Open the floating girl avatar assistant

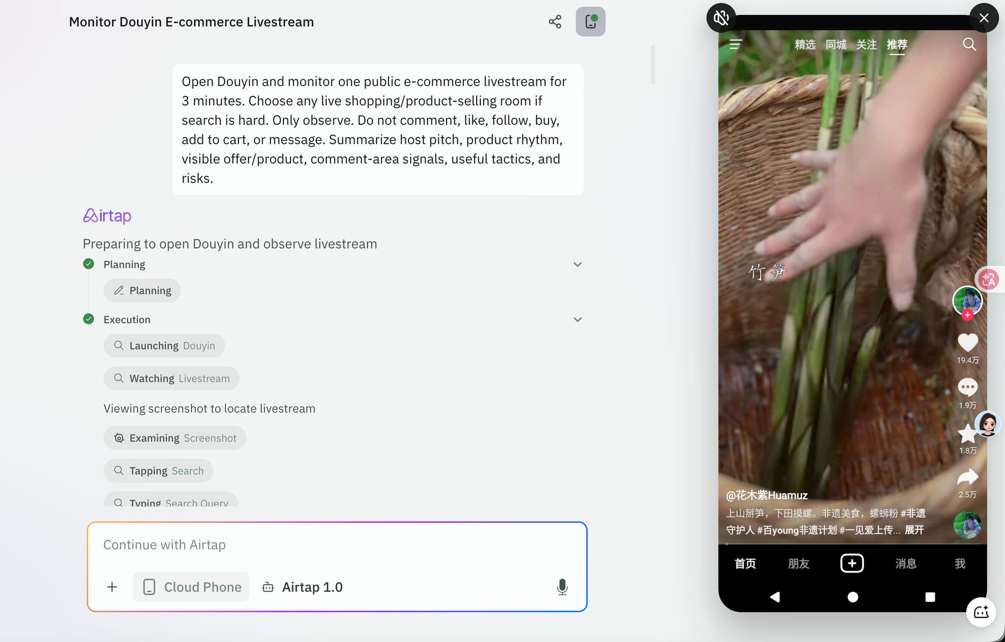tap(987, 424)
